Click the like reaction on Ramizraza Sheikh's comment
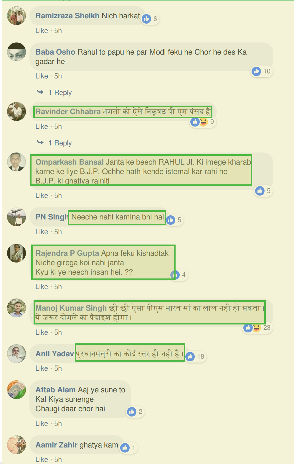The image size is (294, 464). point(146,19)
